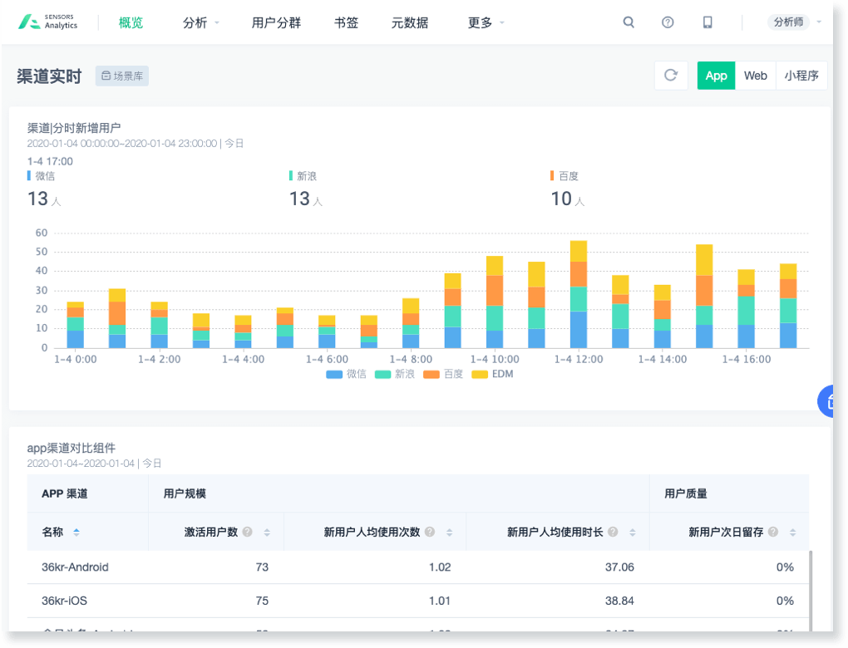Click the 百度 orange legend swatch
The image size is (848, 648).
431,375
